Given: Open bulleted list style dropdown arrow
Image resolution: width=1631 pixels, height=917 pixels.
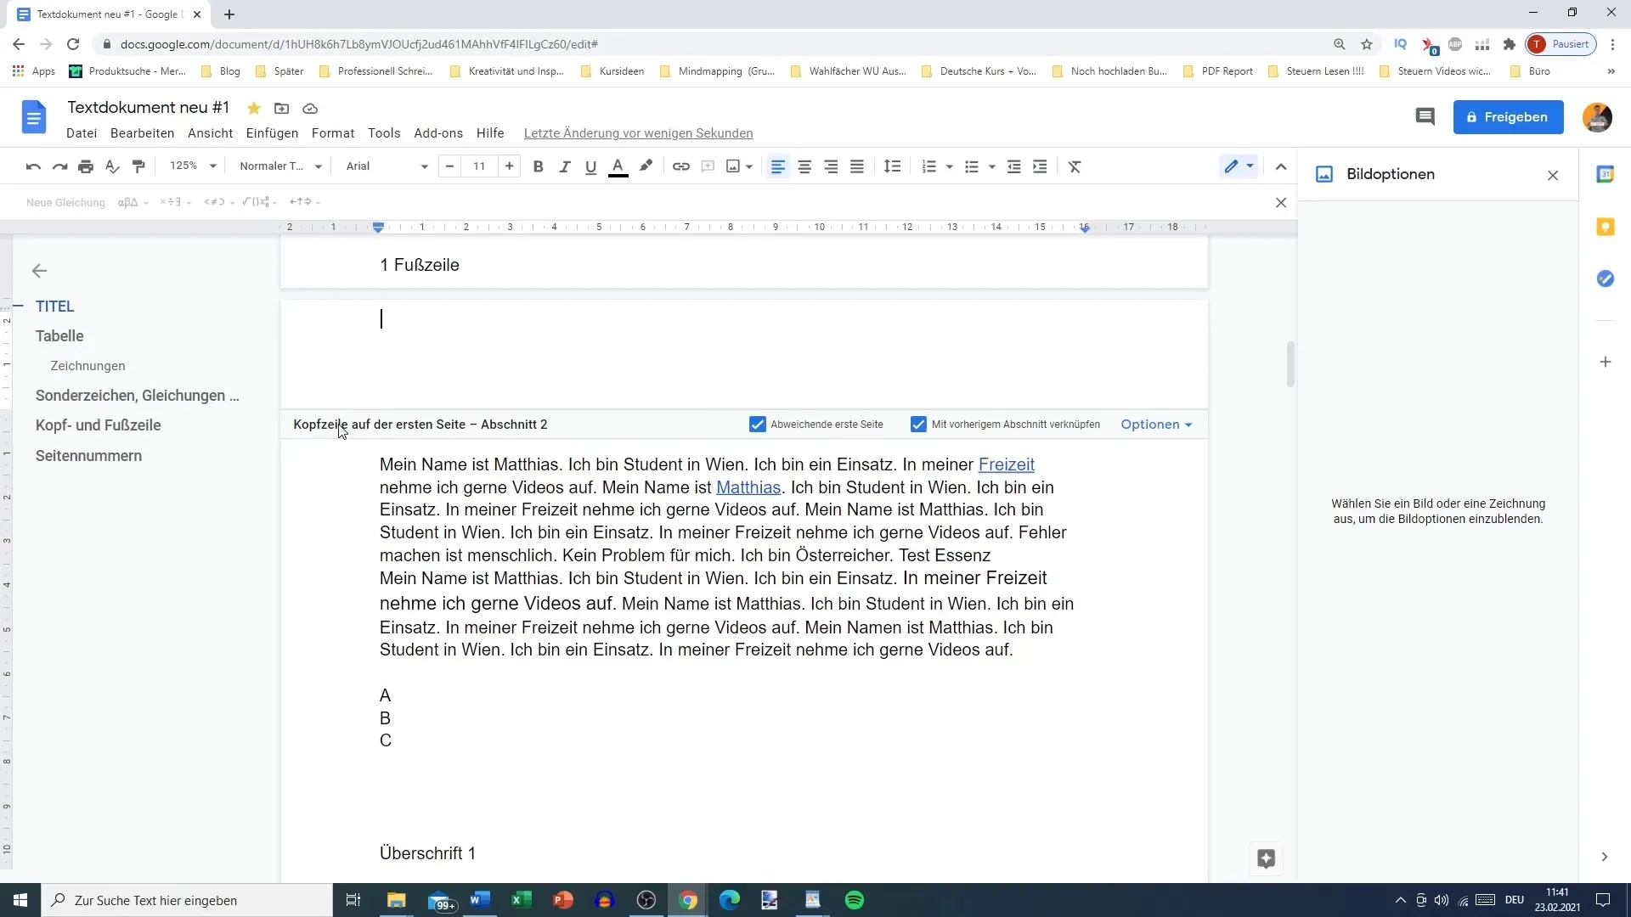Looking at the screenshot, I should (991, 167).
